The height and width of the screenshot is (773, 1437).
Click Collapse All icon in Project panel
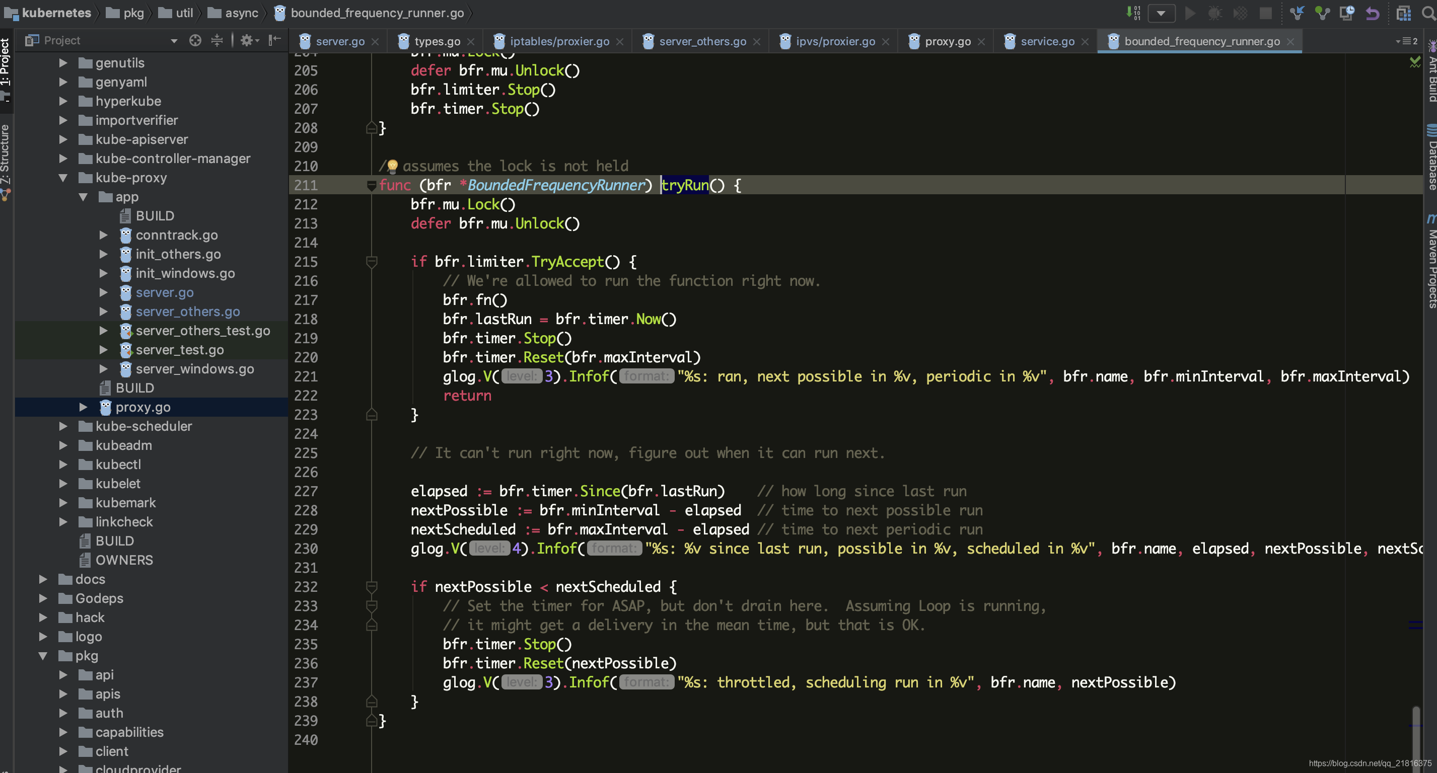(x=217, y=40)
